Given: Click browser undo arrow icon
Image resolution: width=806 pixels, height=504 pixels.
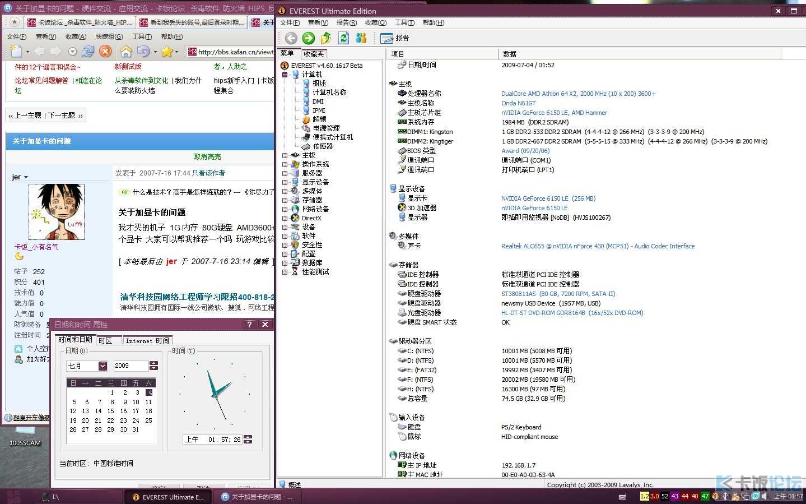Looking at the screenshot, I should [x=143, y=52].
